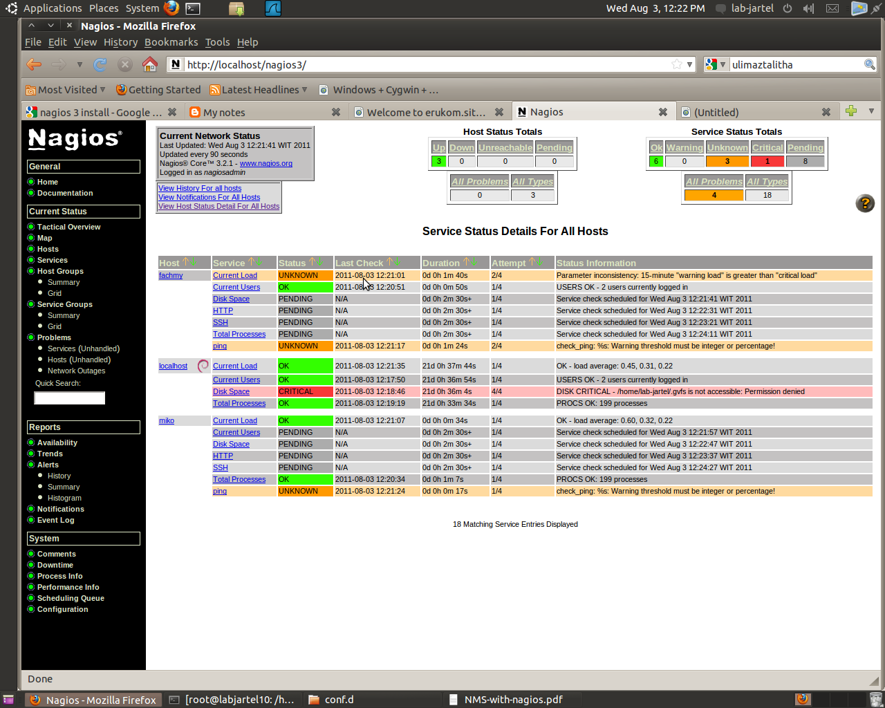This screenshot has height=708, width=885.
Task: Switch to the 'Welcome to erukom.sit' tab
Action: [x=426, y=112]
